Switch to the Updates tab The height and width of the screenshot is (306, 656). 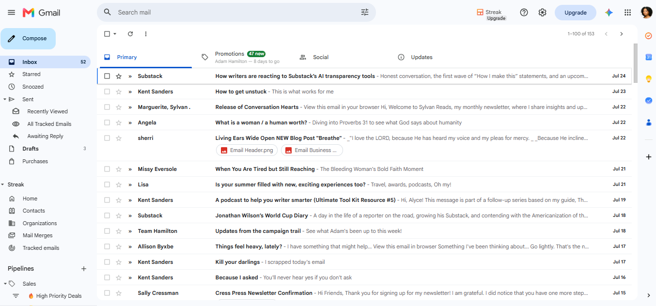(439, 57)
